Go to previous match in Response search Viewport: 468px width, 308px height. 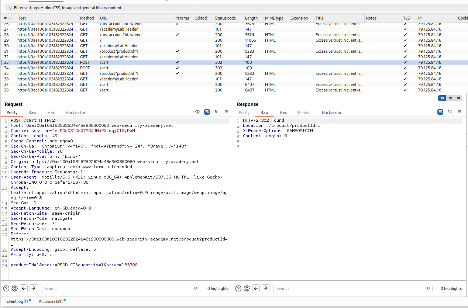[256, 288]
